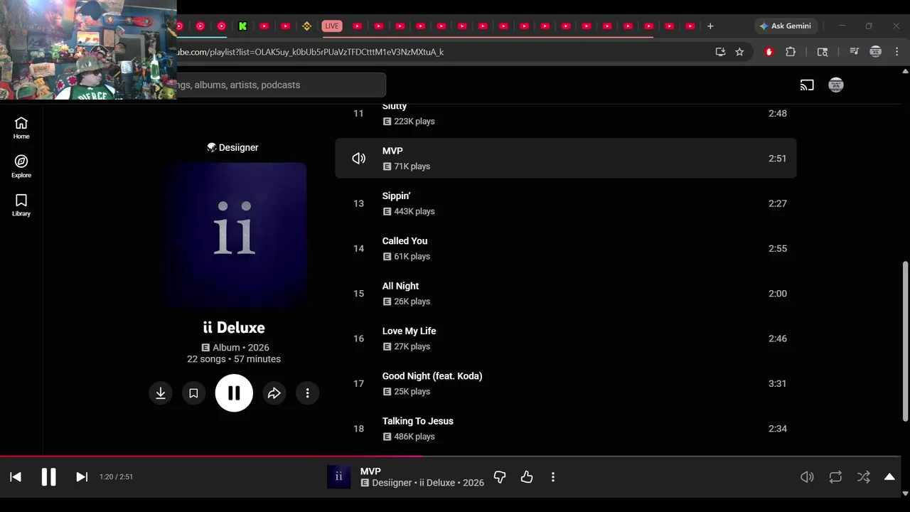Pause album using large white button
Image resolution: width=910 pixels, height=512 pixels.
(234, 393)
